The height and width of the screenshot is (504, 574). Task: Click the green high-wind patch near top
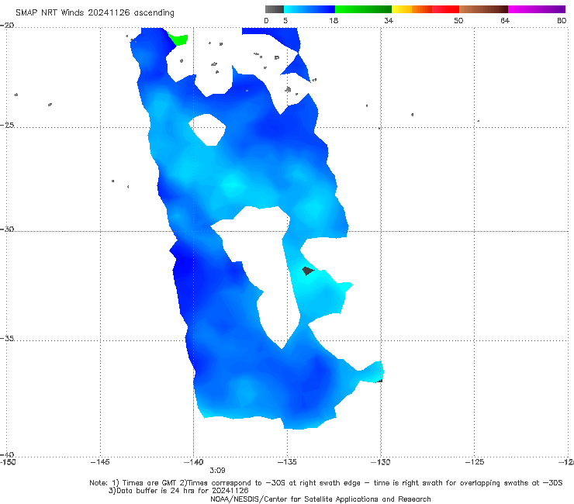pyautogui.click(x=178, y=40)
